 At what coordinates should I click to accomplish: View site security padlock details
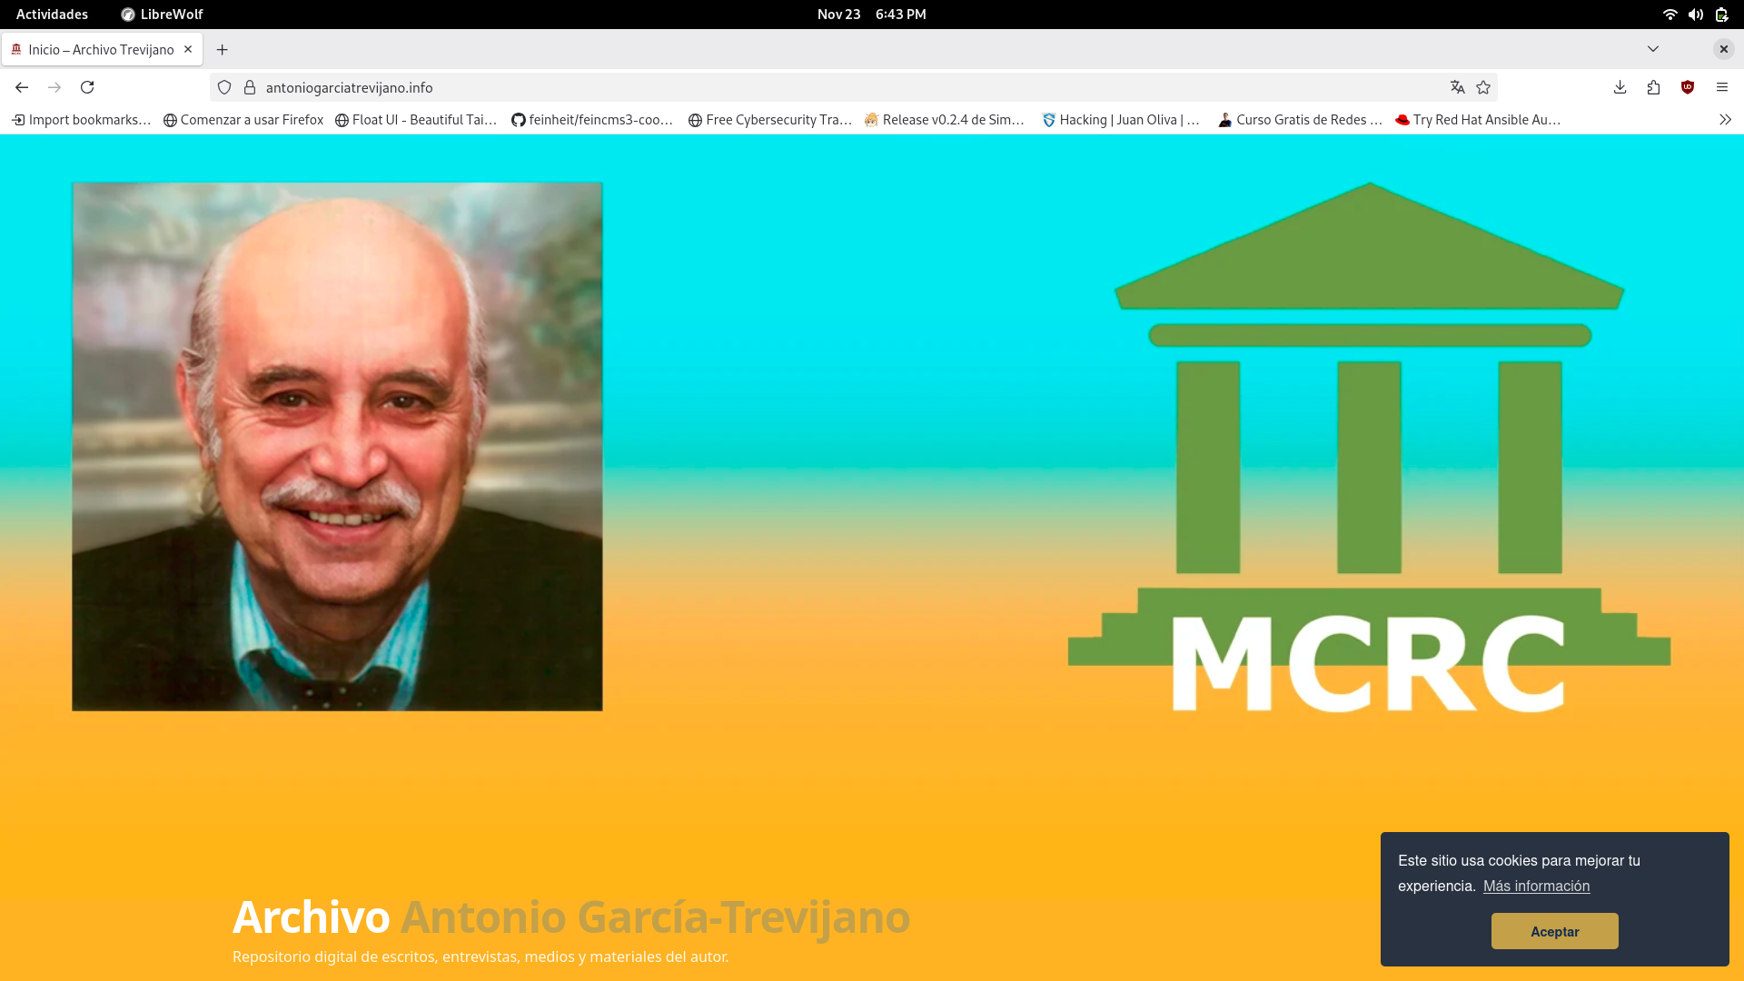click(x=250, y=87)
